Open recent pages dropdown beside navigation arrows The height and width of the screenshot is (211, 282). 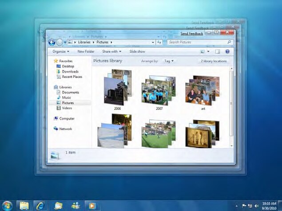65,43
